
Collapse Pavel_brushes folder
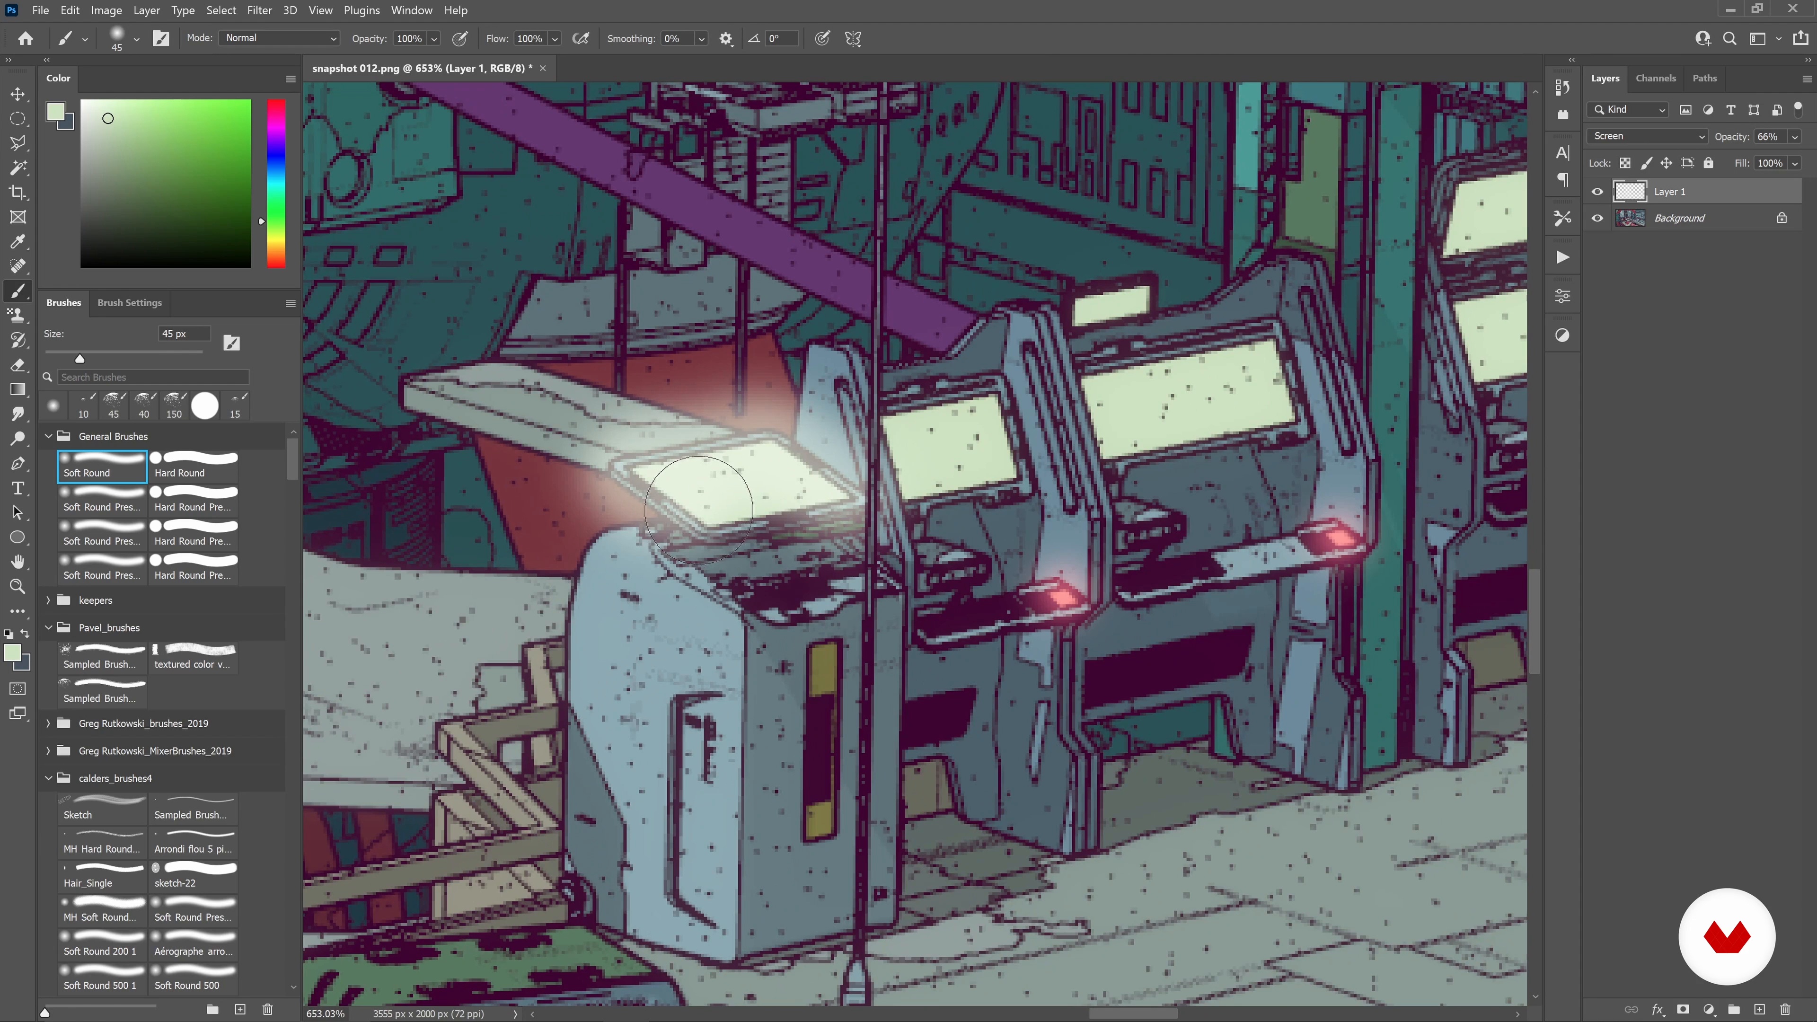point(49,627)
